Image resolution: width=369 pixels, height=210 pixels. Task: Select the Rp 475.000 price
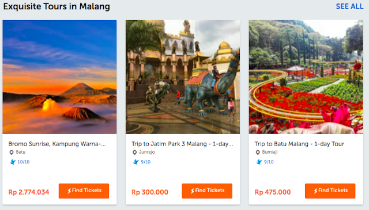point(273,192)
